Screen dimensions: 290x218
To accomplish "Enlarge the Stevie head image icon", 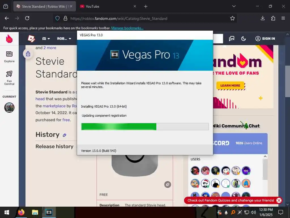I will coord(168,185).
